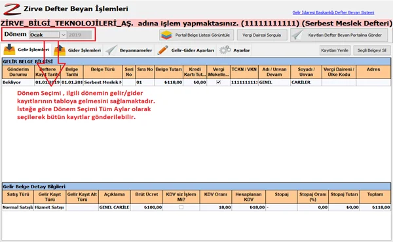This screenshot has width=393, height=242.
Task: Click the Stopaj Oranı cell 0,00
Action: pos(312,207)
